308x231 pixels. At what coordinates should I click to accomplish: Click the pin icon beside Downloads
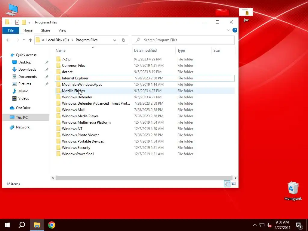pyautogui.click(x=47, y=69)
